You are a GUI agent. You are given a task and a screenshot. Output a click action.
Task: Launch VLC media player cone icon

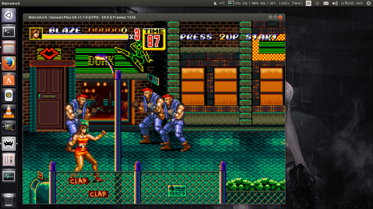[x=9, y=112]
